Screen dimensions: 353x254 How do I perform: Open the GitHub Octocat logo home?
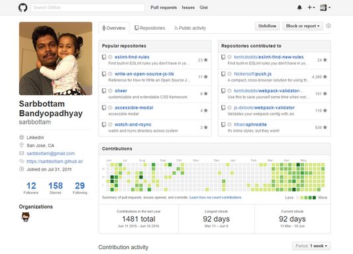tap(23, 7)
